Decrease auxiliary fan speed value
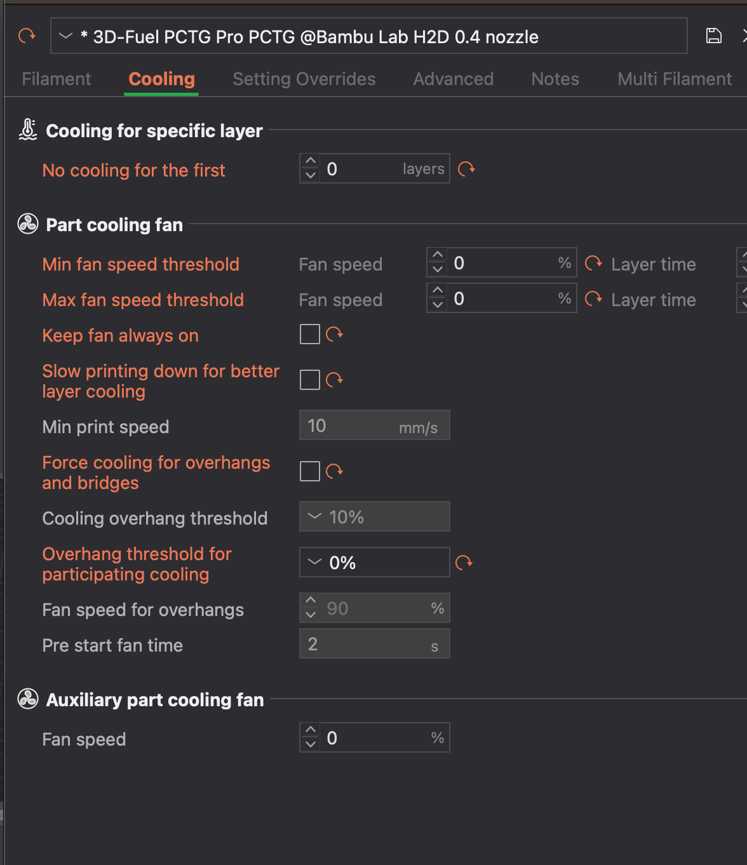 [311, 744]
